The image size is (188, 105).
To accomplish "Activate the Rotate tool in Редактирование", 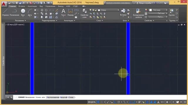I will pyautogui.click(x=46, y=10).
